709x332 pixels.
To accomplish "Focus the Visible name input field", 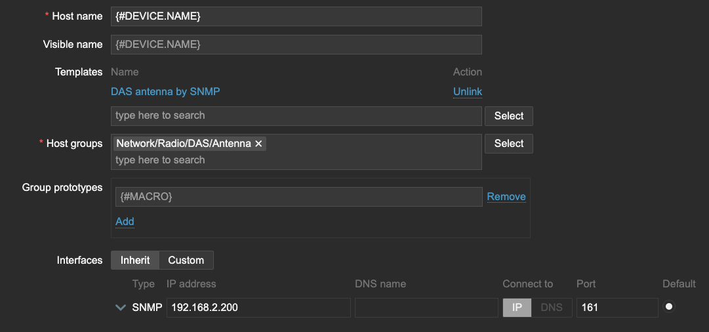I will [x=296, y=45].
